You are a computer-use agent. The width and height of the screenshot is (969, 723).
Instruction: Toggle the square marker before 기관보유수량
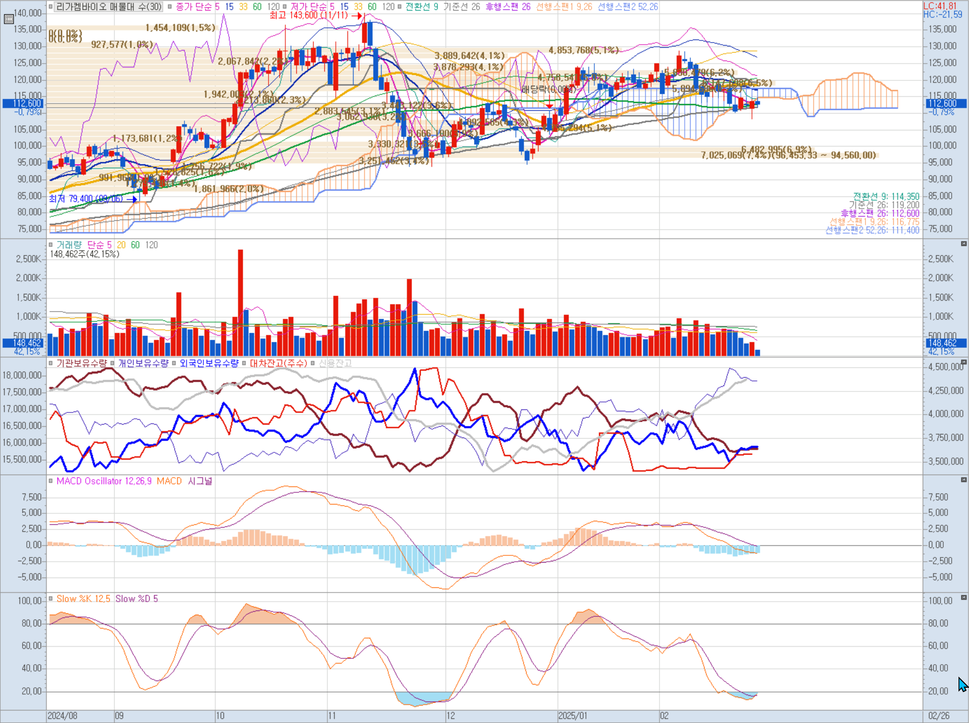(51, 363)
